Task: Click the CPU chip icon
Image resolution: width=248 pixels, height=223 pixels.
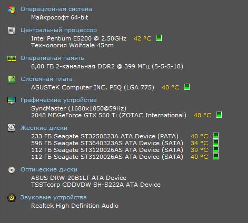Action: 12,31
